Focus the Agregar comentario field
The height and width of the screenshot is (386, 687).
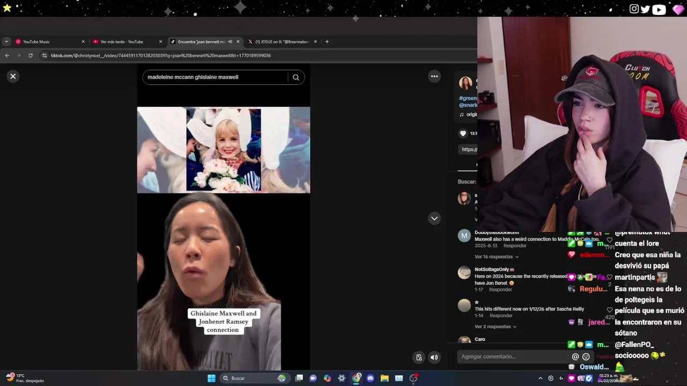point(513,357)
